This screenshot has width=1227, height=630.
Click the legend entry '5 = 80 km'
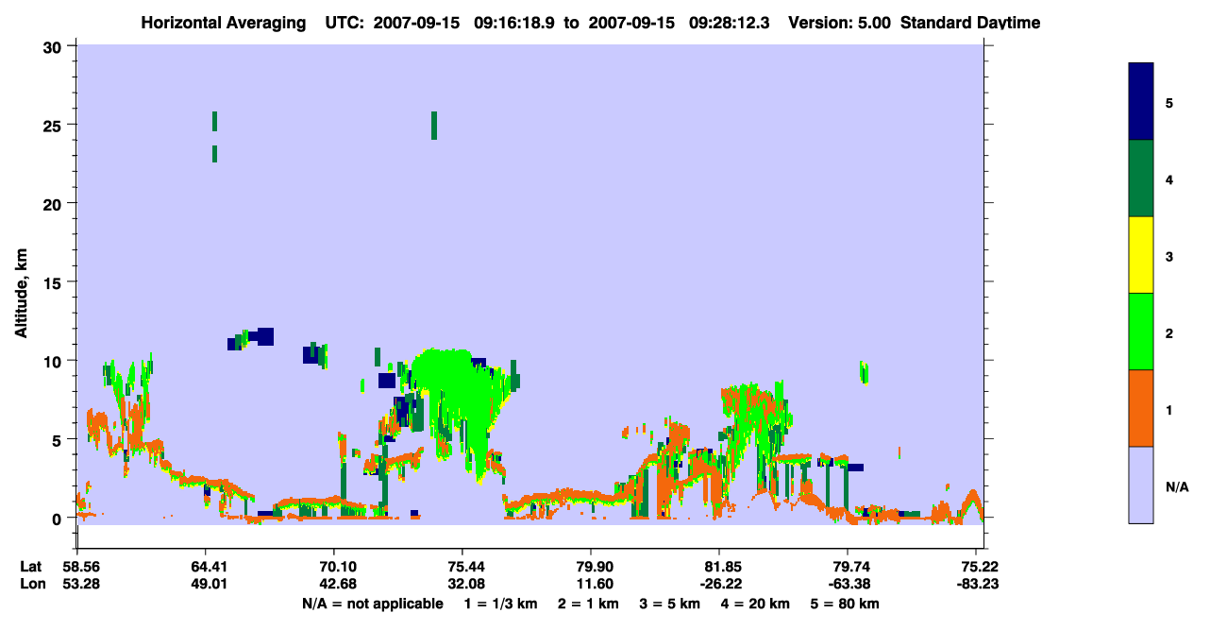click(x=846, y=604)
